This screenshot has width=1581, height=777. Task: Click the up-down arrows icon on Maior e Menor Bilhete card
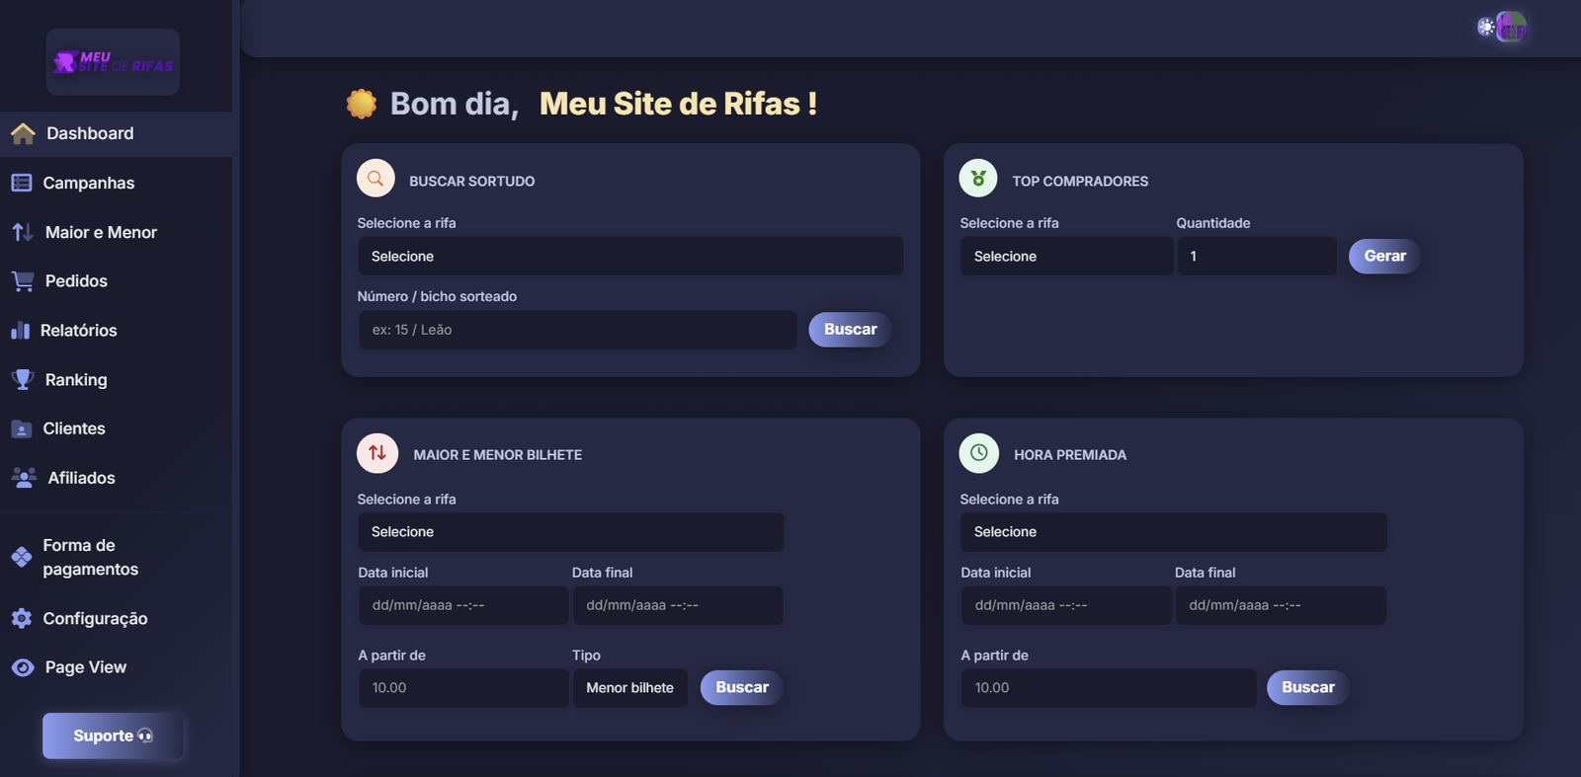tap(377, 453)
